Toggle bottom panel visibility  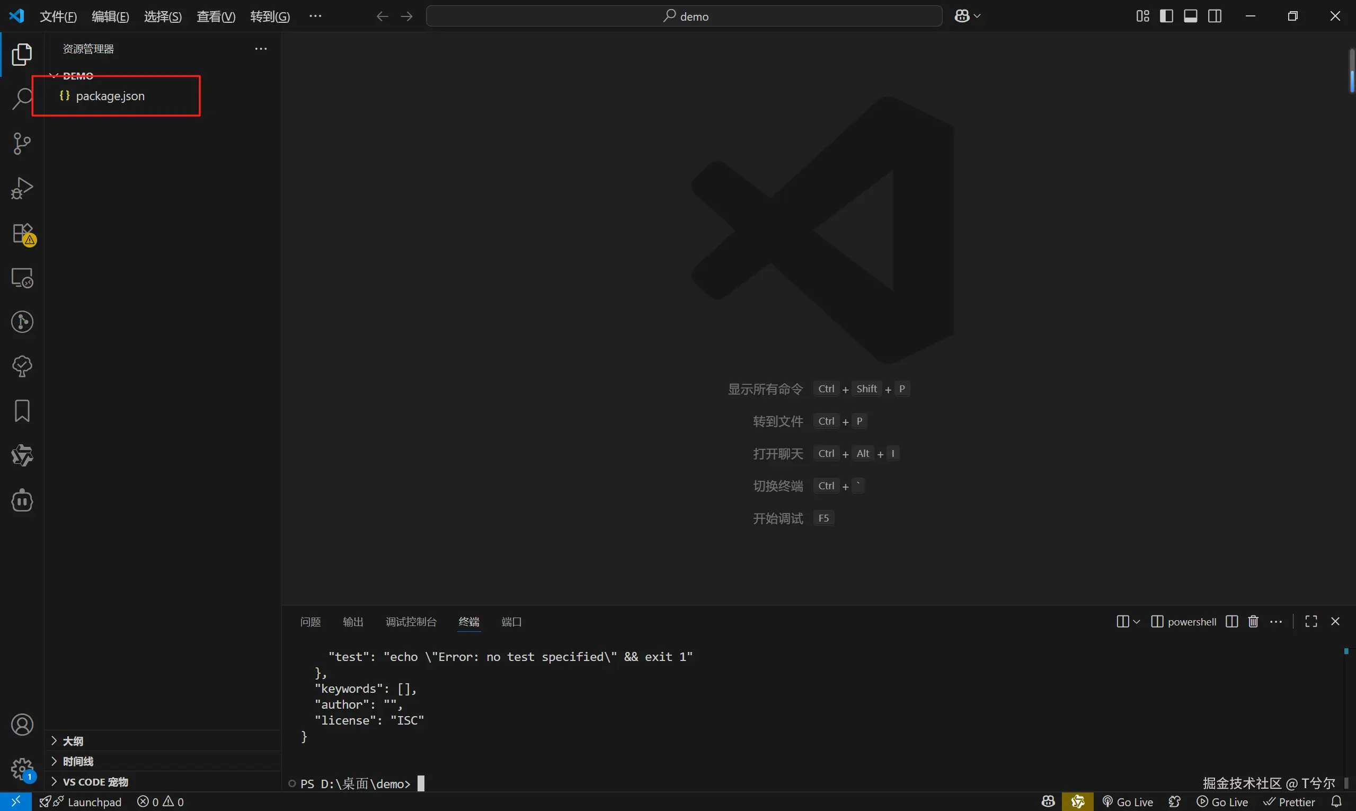(1191, 16)
